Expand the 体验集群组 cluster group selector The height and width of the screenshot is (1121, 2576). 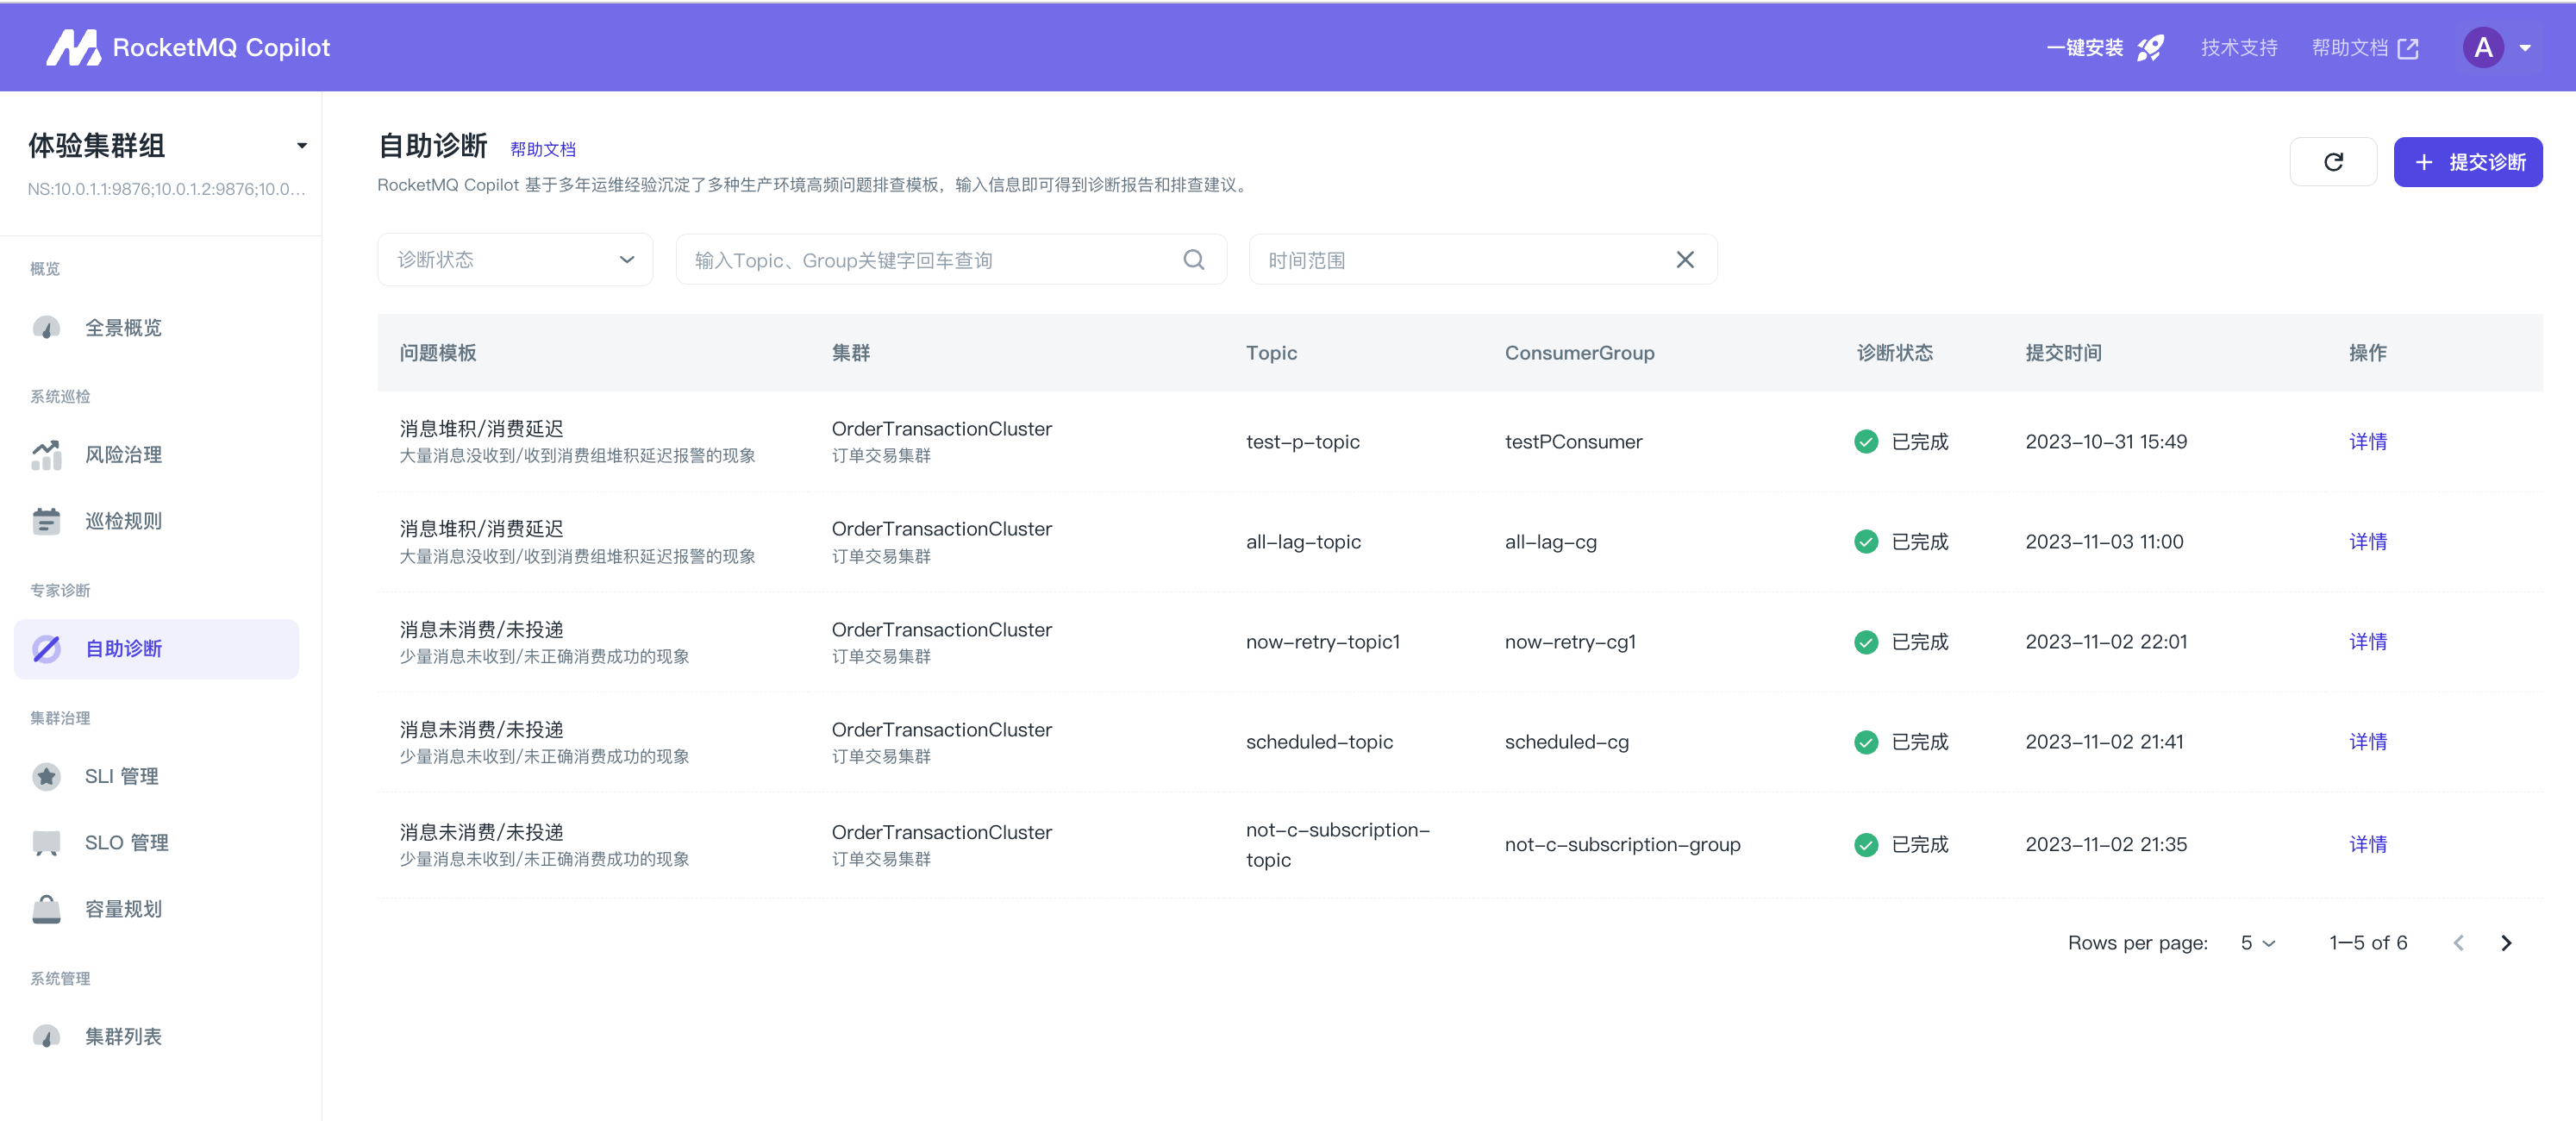point(301,146)
